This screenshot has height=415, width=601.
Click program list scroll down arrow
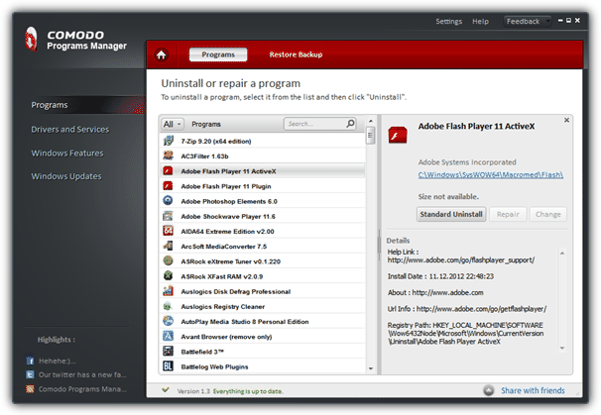pos(371,368)
